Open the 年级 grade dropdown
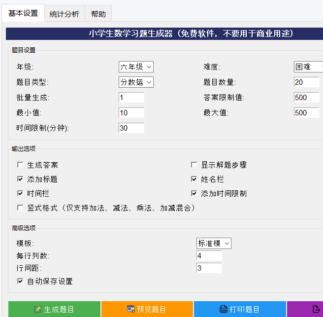The height and width of the screenshot is (317, 323). click(x=136, y=67)
